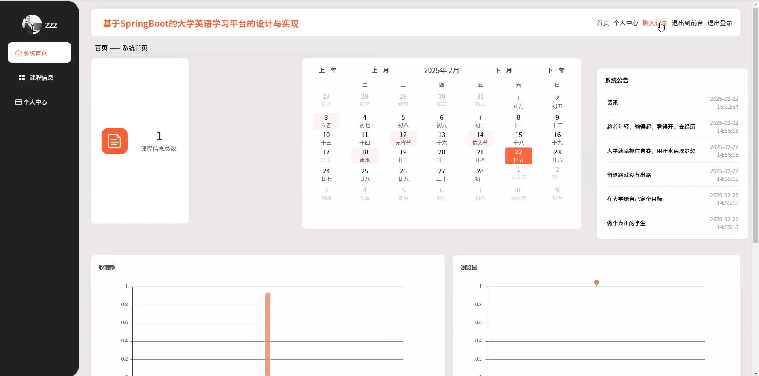Click the orange bar in 收藏数 chart
This screenshot has width=759, height=376.
[268, 334]
